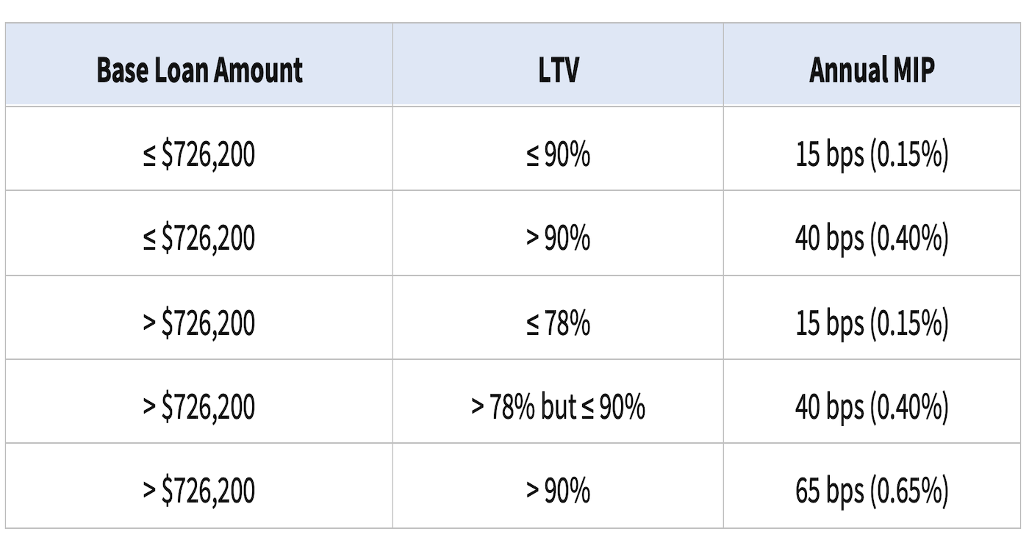The height and width of the screenshot is (551, 1029).
Task: Click 40 bps (0.40%) in second data row
Action: (872, 239)
